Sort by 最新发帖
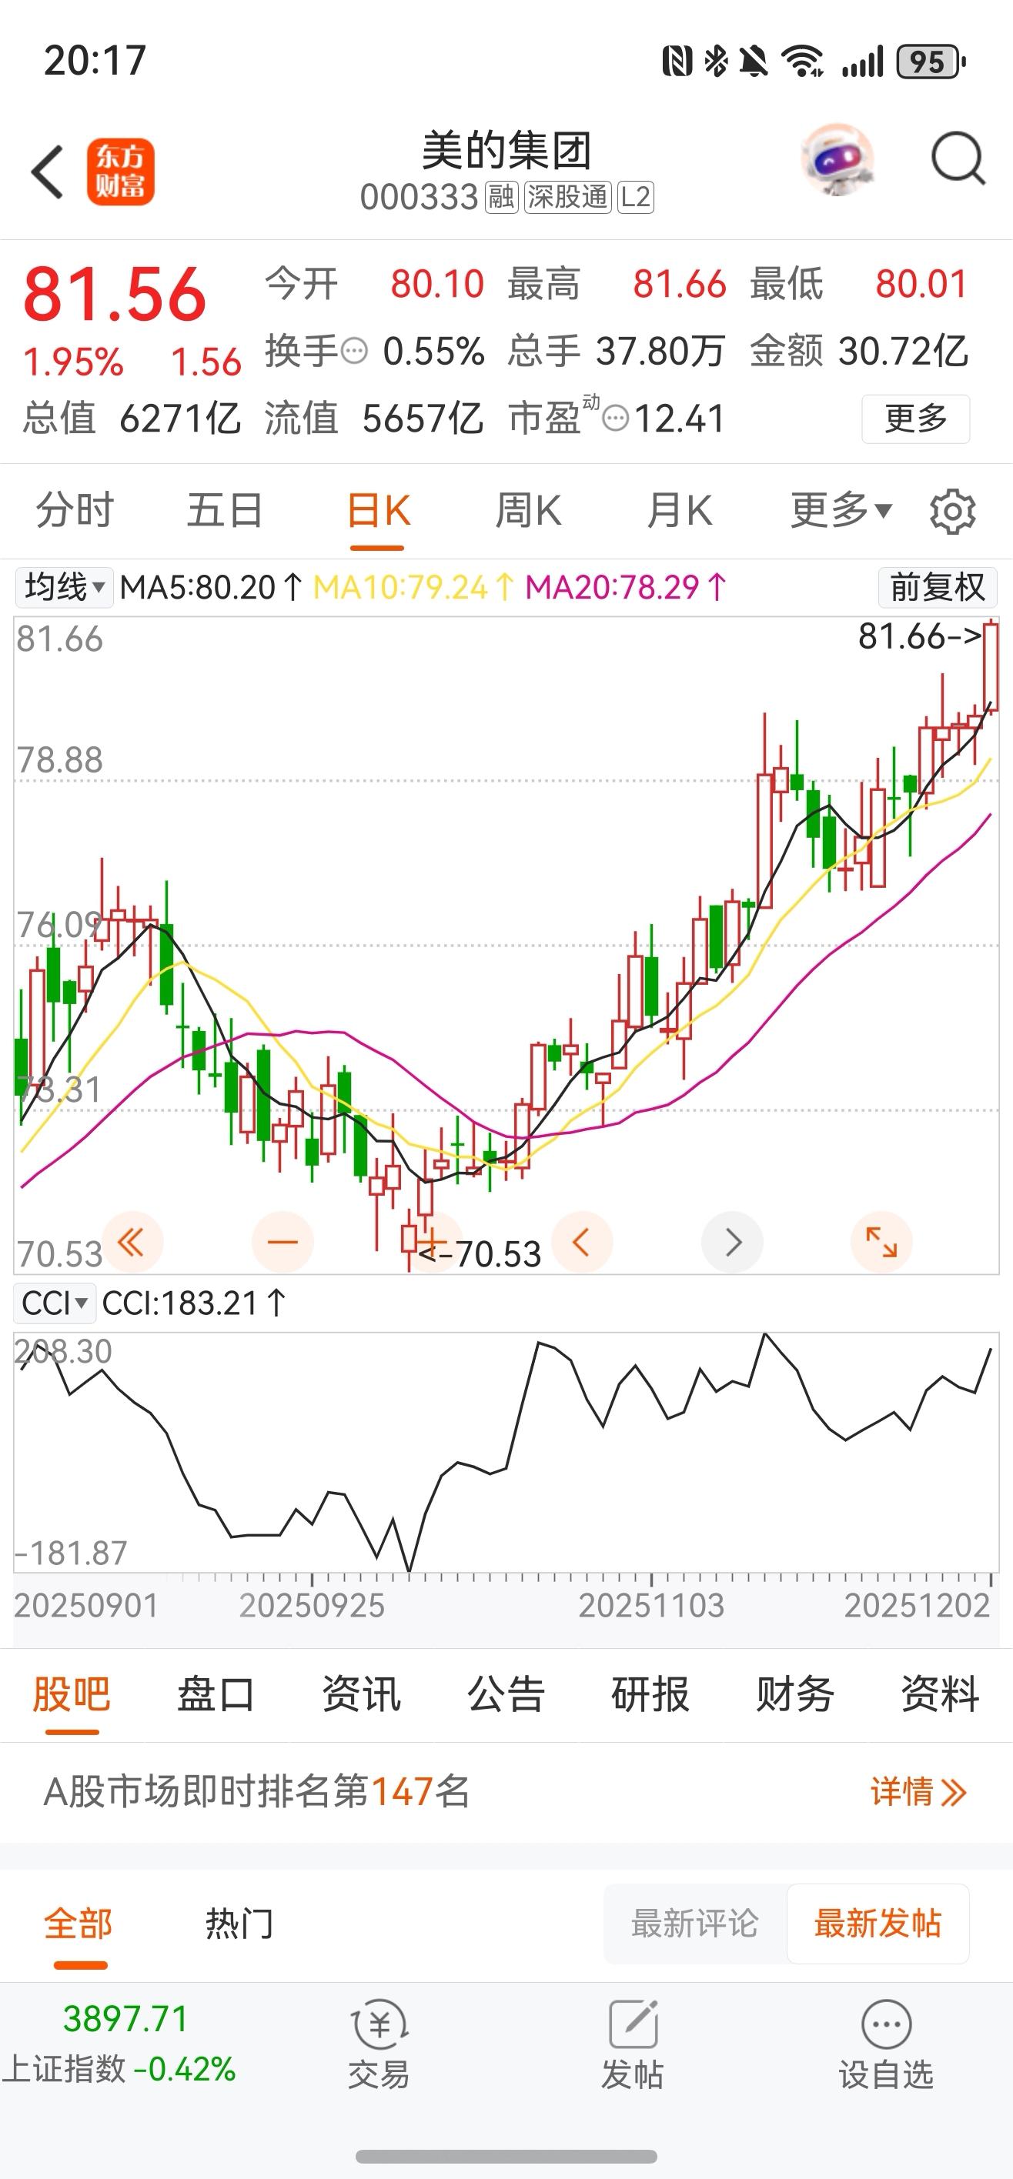The width and height of the screenshot is (1013, 2179). tap(878, 1924)
